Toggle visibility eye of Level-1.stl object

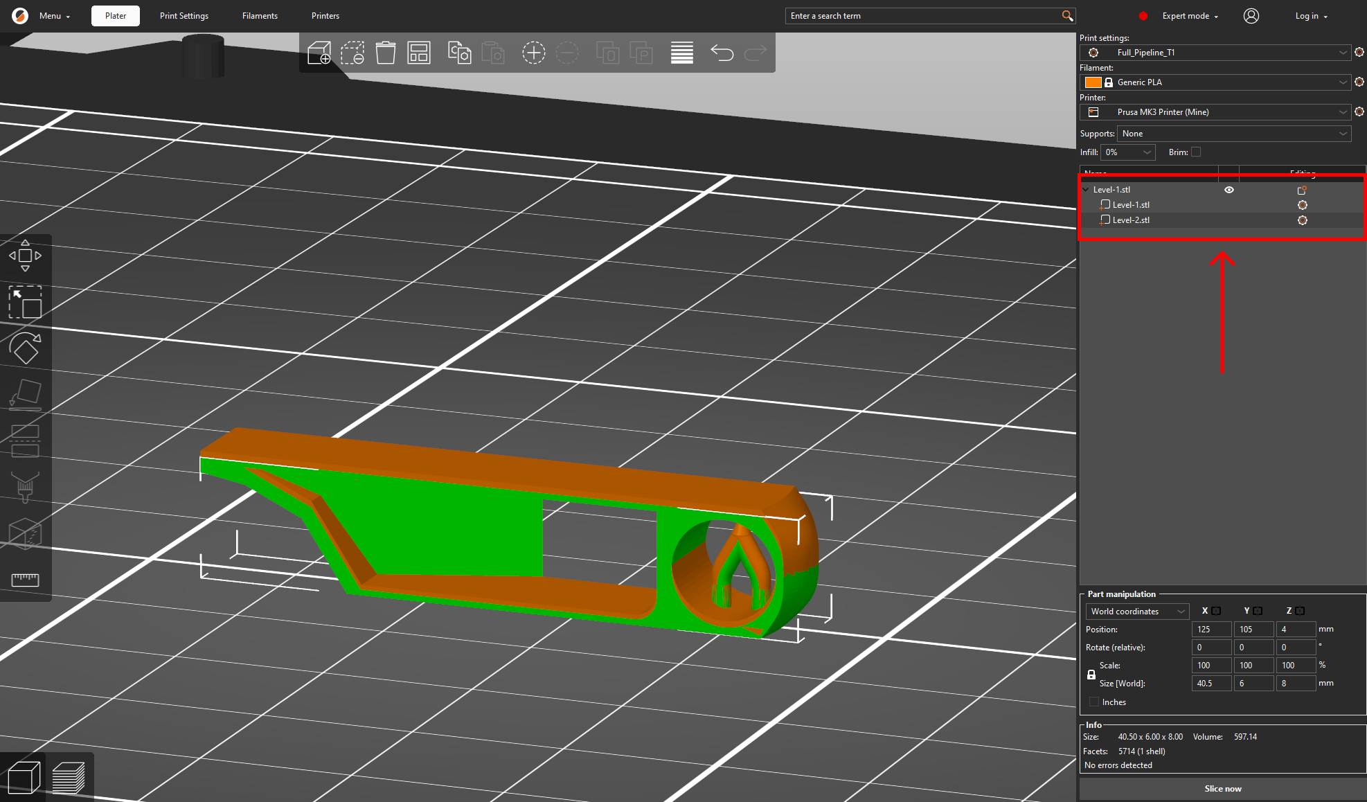(x=1229, y=190)
